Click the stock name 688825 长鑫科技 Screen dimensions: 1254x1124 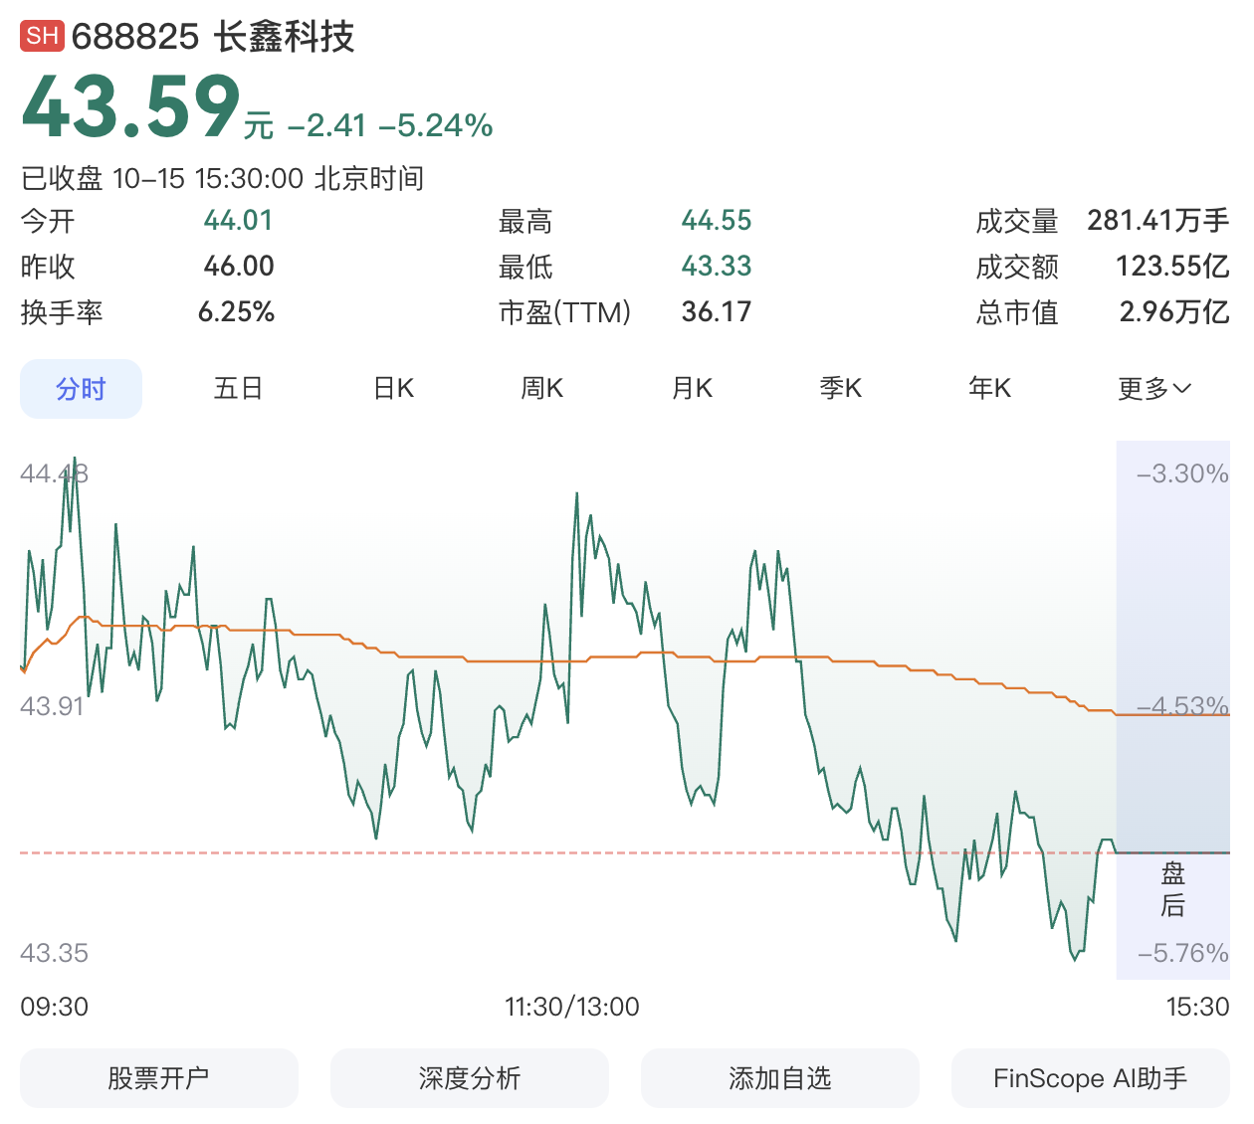(x=213, y=37)
